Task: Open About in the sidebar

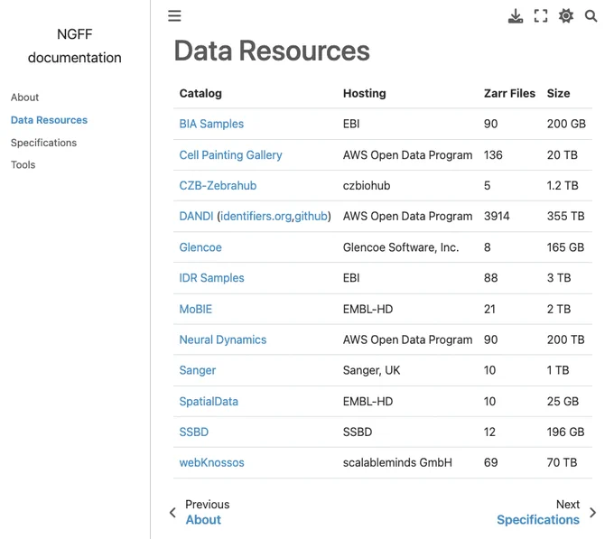Action: click(24, 98)
